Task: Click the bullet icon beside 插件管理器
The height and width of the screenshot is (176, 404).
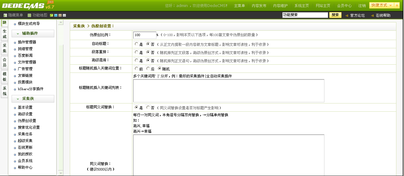Action: click(15, 42)
